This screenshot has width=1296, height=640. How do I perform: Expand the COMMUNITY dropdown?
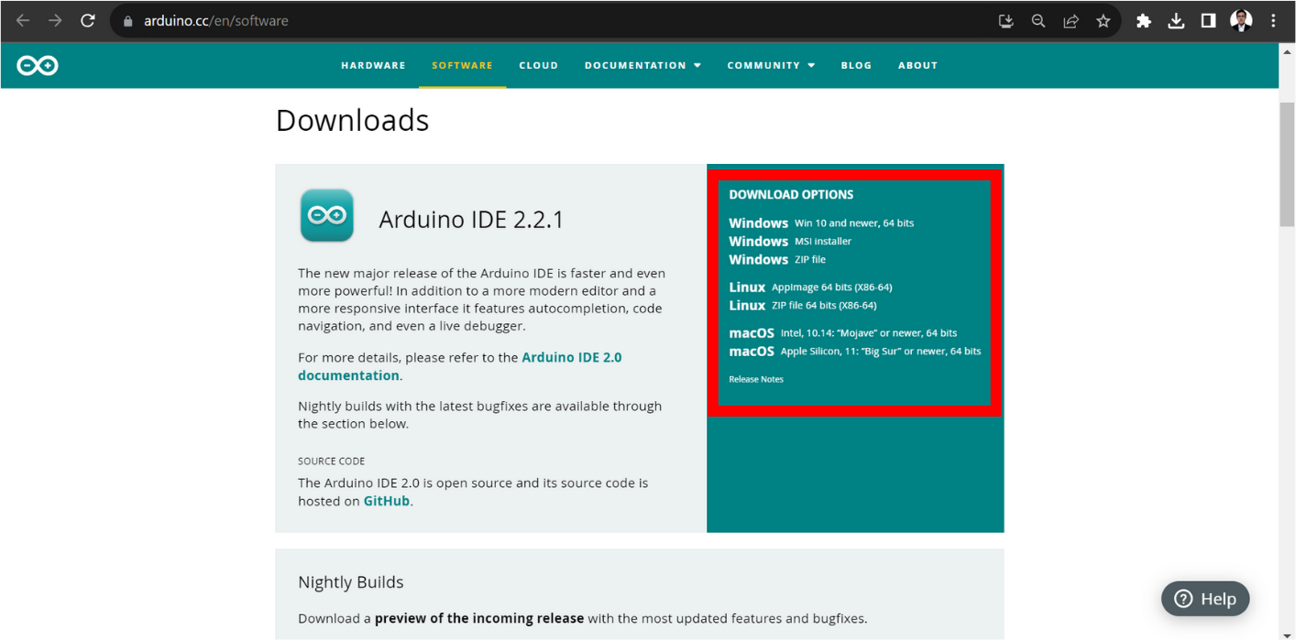coord(771,65)
